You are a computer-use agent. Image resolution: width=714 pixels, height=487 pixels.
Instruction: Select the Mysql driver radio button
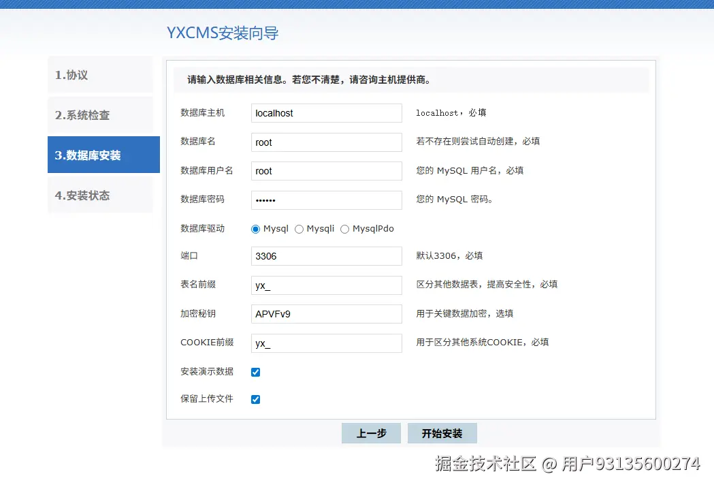point(255,229)
